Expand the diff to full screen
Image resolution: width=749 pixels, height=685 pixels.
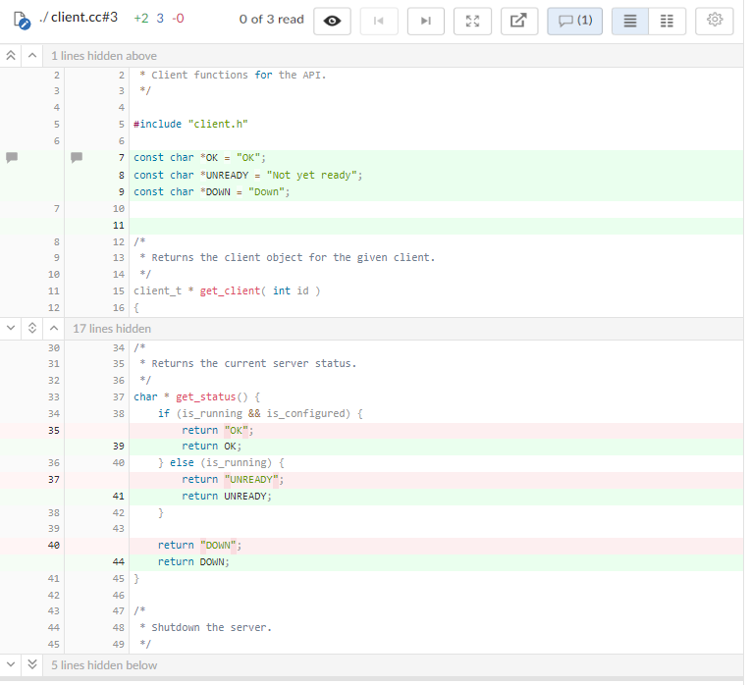pyautogui.click(x=472, y=21)
